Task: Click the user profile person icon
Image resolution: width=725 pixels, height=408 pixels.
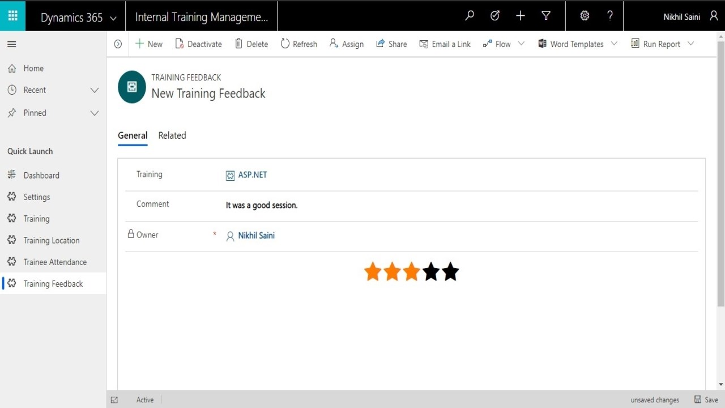Action: [713, 16]
